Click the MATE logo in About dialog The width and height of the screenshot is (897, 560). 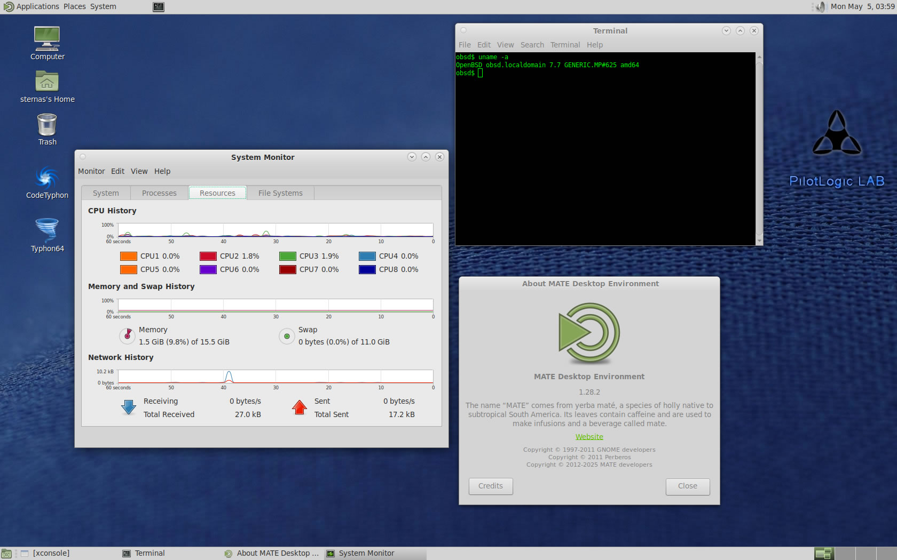coord(589,333)
